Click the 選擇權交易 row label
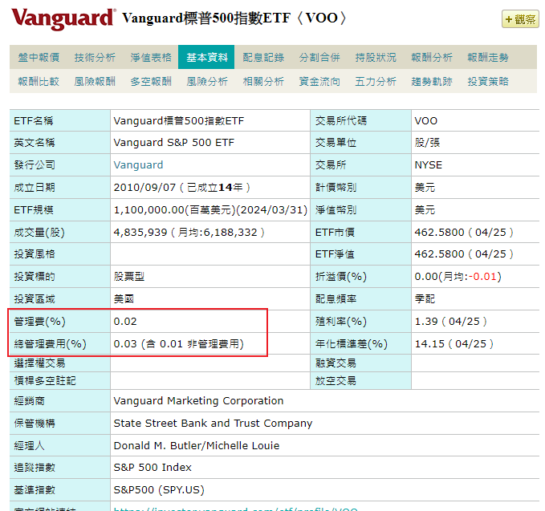 (x=39, y=363)
